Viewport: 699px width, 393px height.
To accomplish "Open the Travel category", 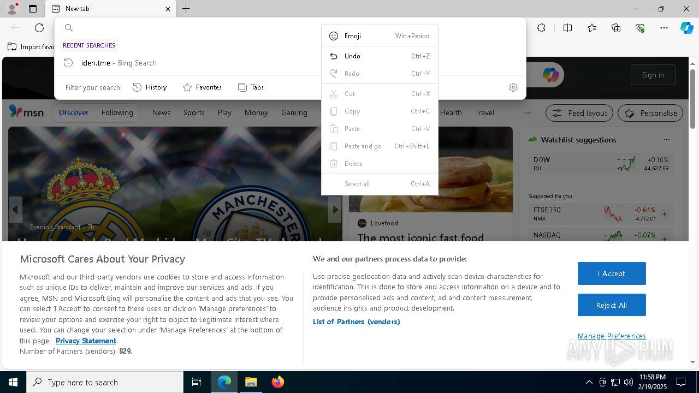I will (x=484, y=112).
